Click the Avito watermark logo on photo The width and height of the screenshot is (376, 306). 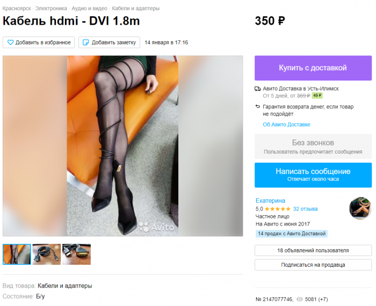pyautogui.click(x=156, y=227)
